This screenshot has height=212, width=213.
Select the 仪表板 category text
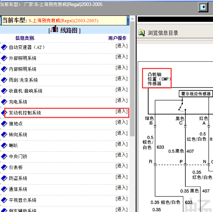[16, 168]
